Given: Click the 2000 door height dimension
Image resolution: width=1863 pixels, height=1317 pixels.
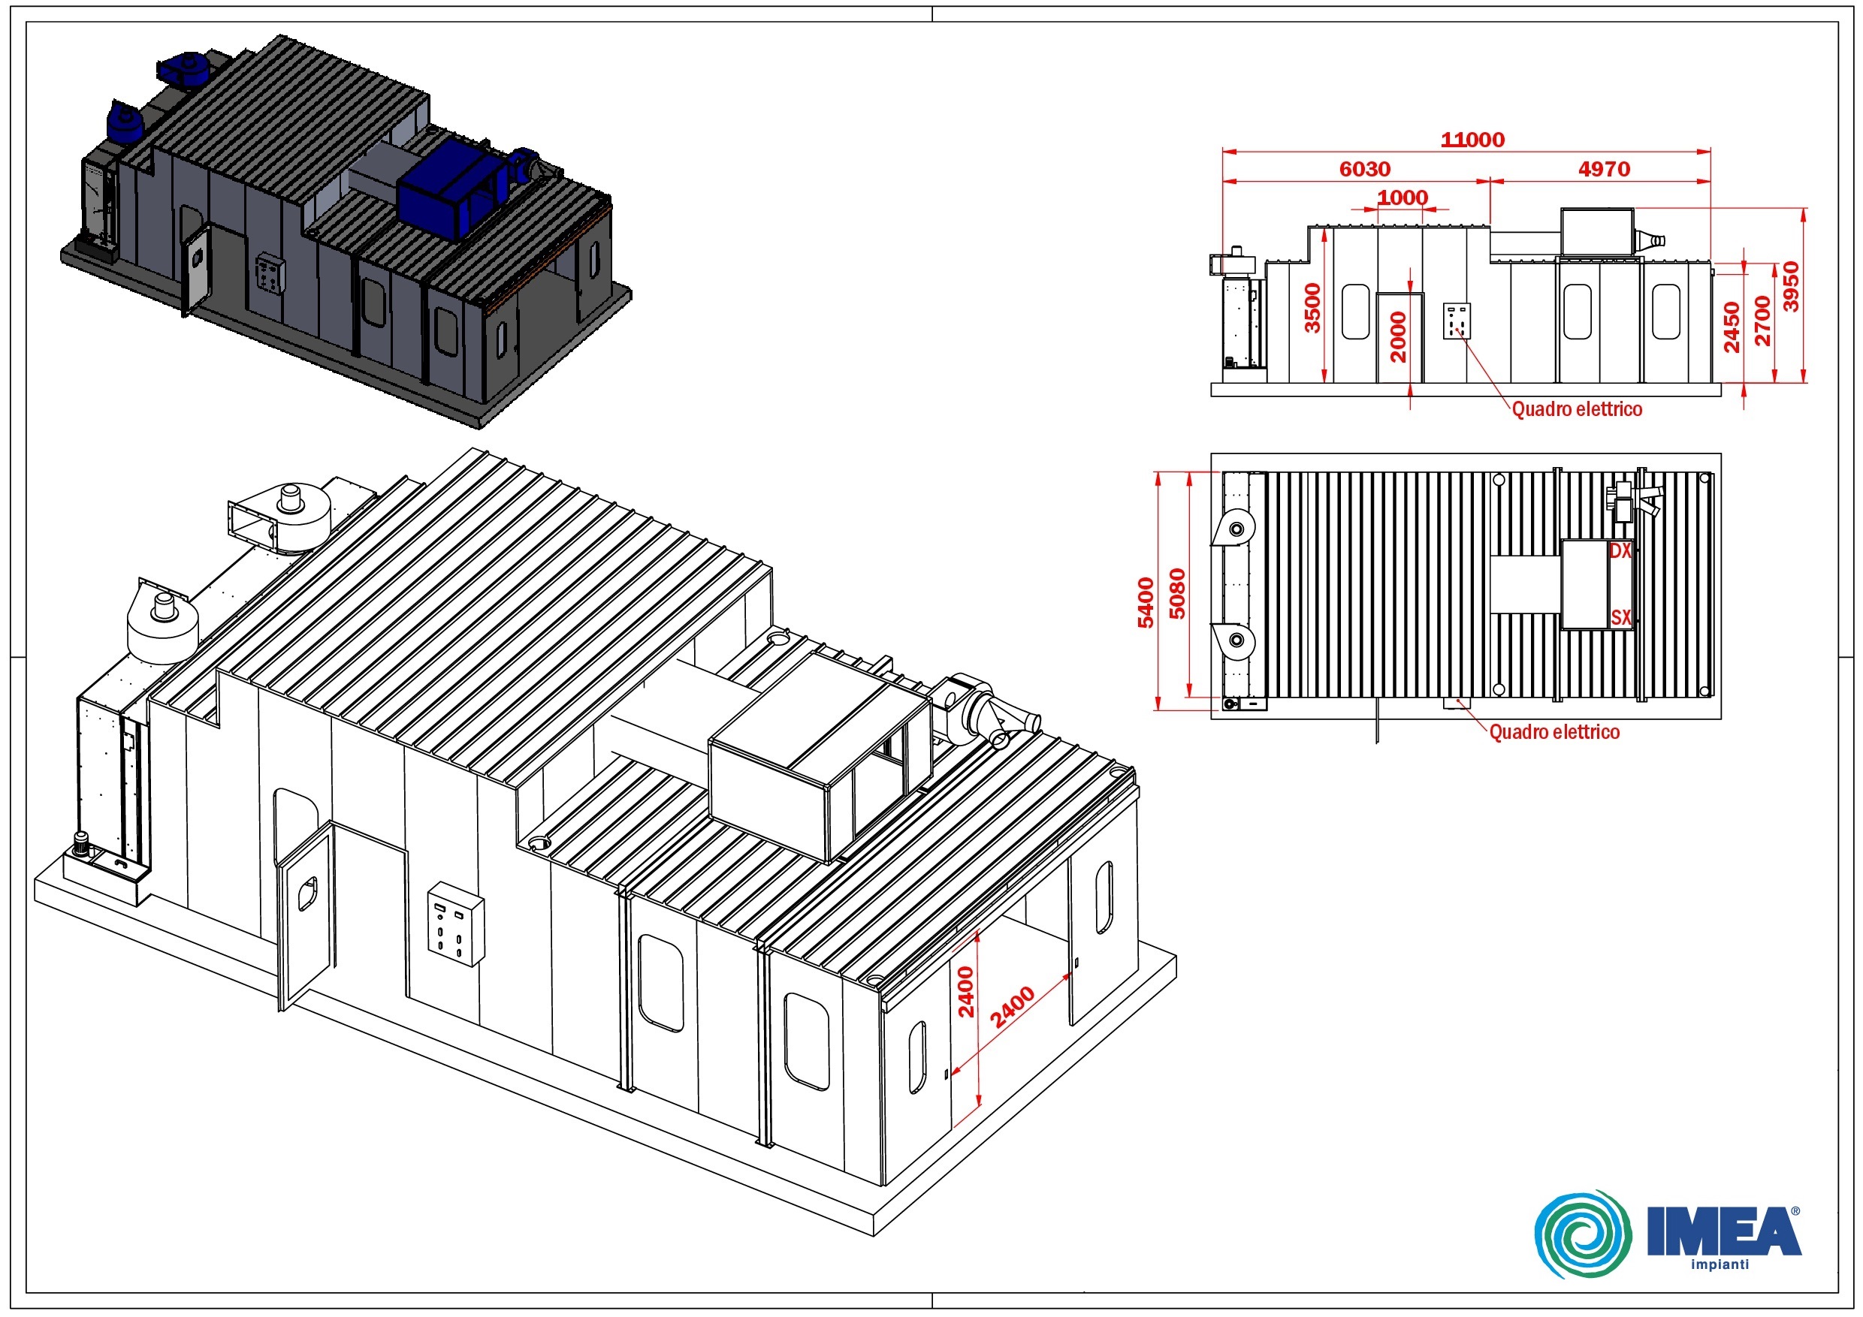Looking at the screenshot, I should point(1398,336).
